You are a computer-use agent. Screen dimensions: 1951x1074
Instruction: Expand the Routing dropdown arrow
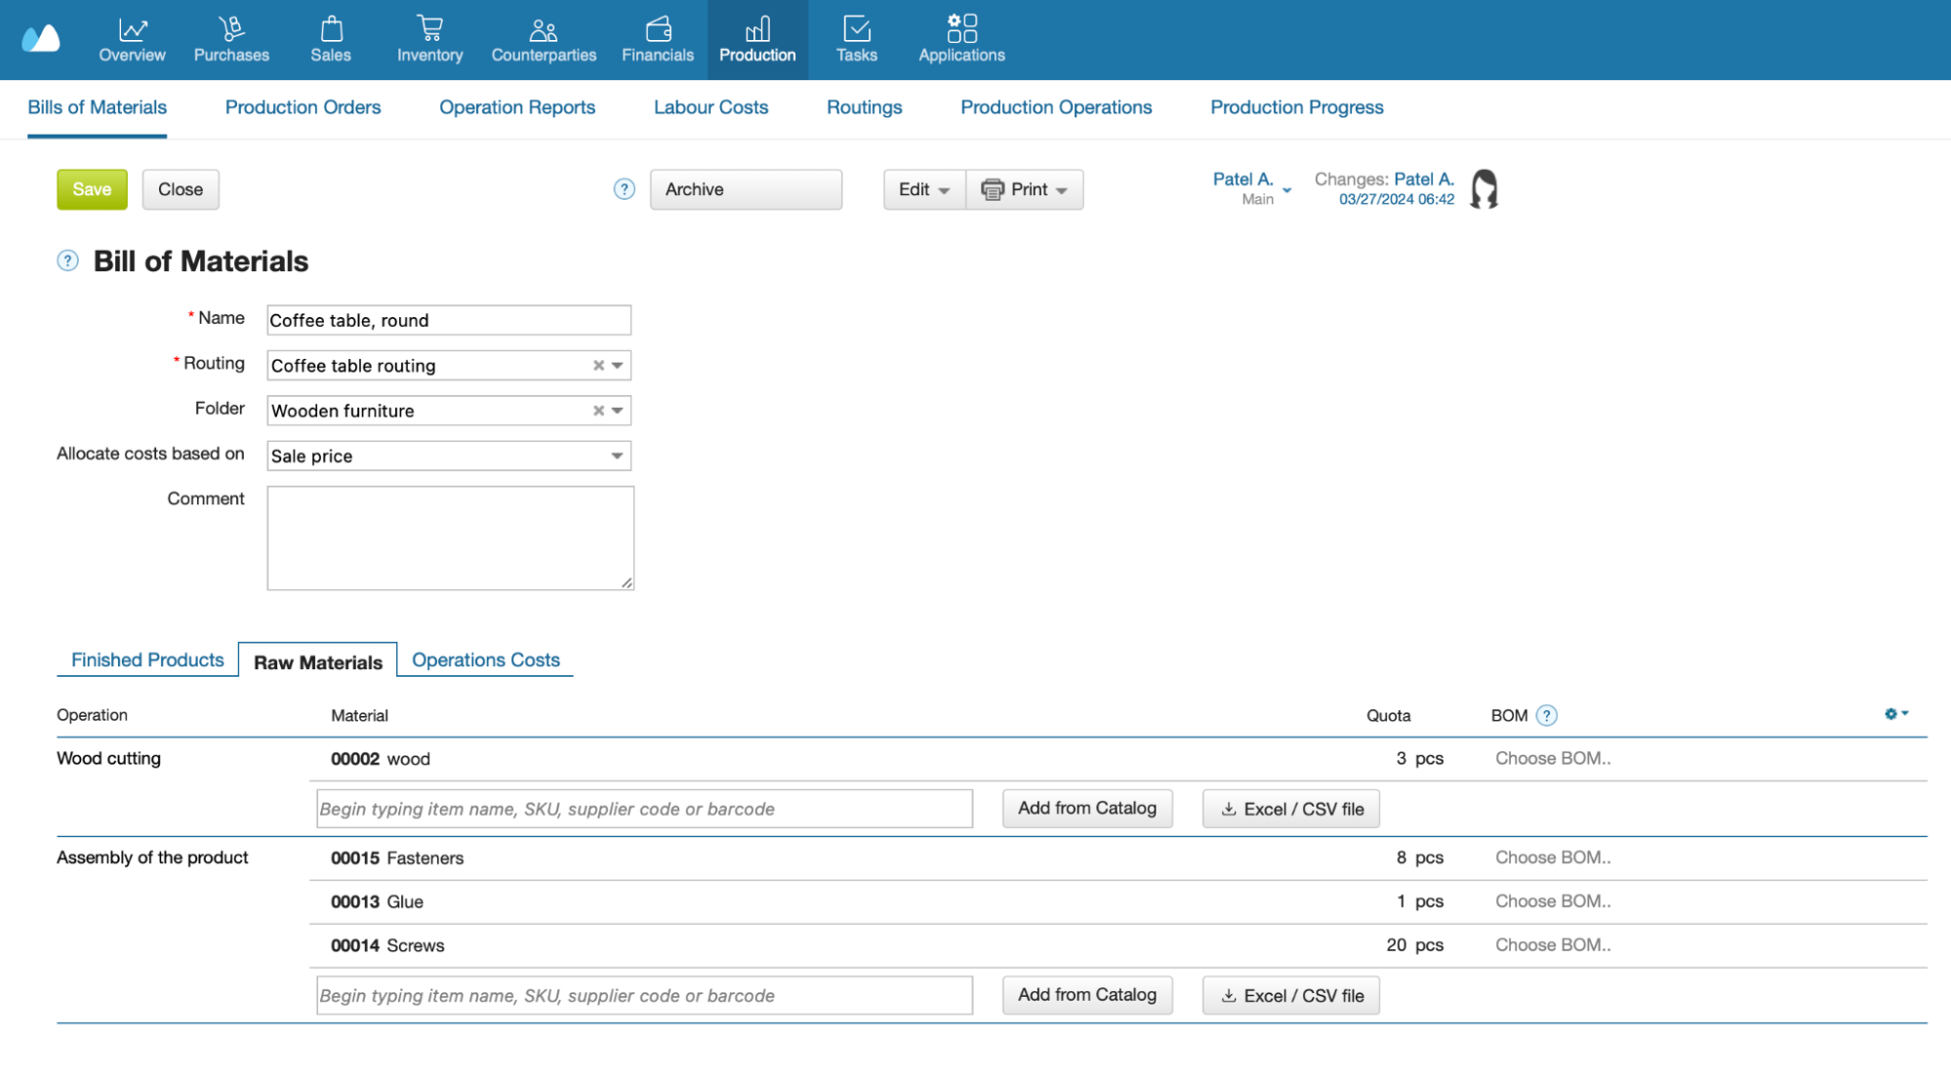coord(617,366)
